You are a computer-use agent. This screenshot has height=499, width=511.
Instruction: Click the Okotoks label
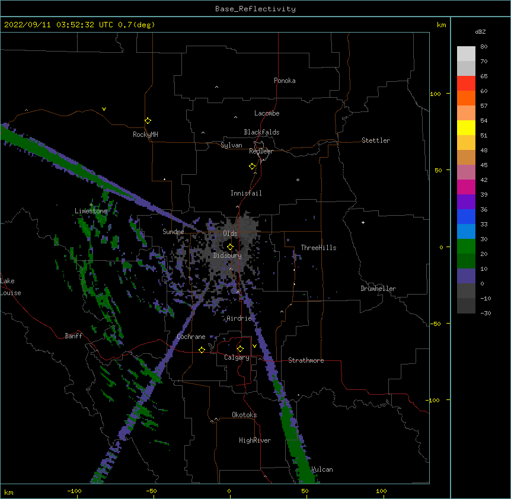(244, 415)
